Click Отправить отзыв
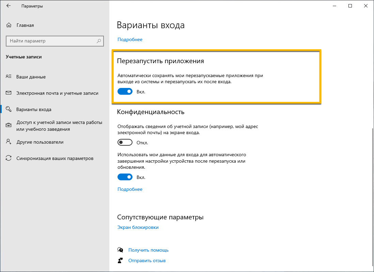The height and width of the screenshot is (272, 374). [x=146, y=260]
